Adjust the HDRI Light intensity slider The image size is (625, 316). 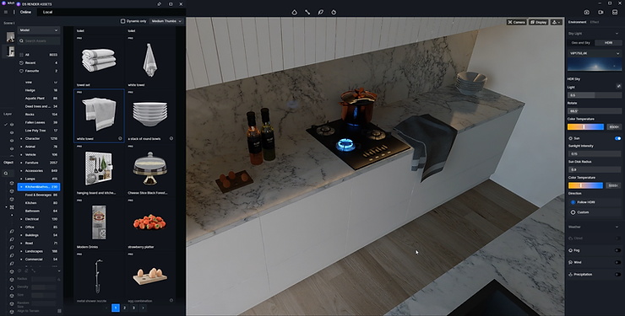click(595, 95)
